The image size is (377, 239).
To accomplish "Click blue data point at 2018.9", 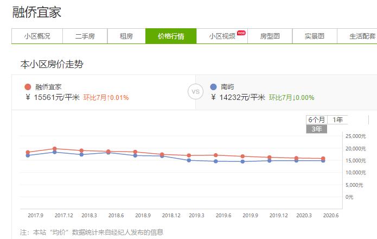I will pyautogui.click(x=136, y=156).
